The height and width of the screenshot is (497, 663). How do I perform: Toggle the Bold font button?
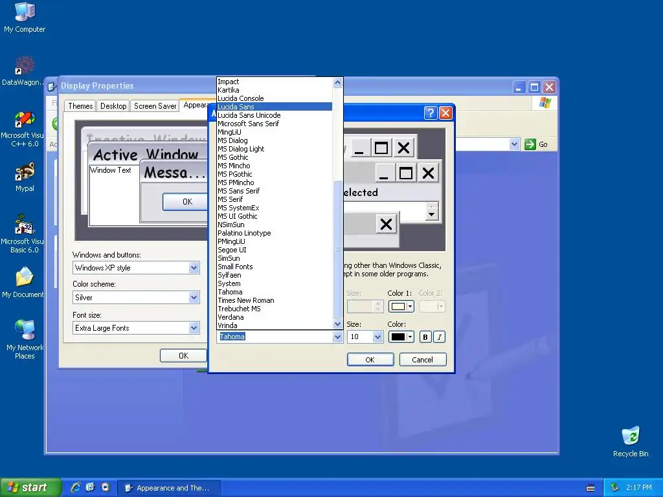[425, 337]
